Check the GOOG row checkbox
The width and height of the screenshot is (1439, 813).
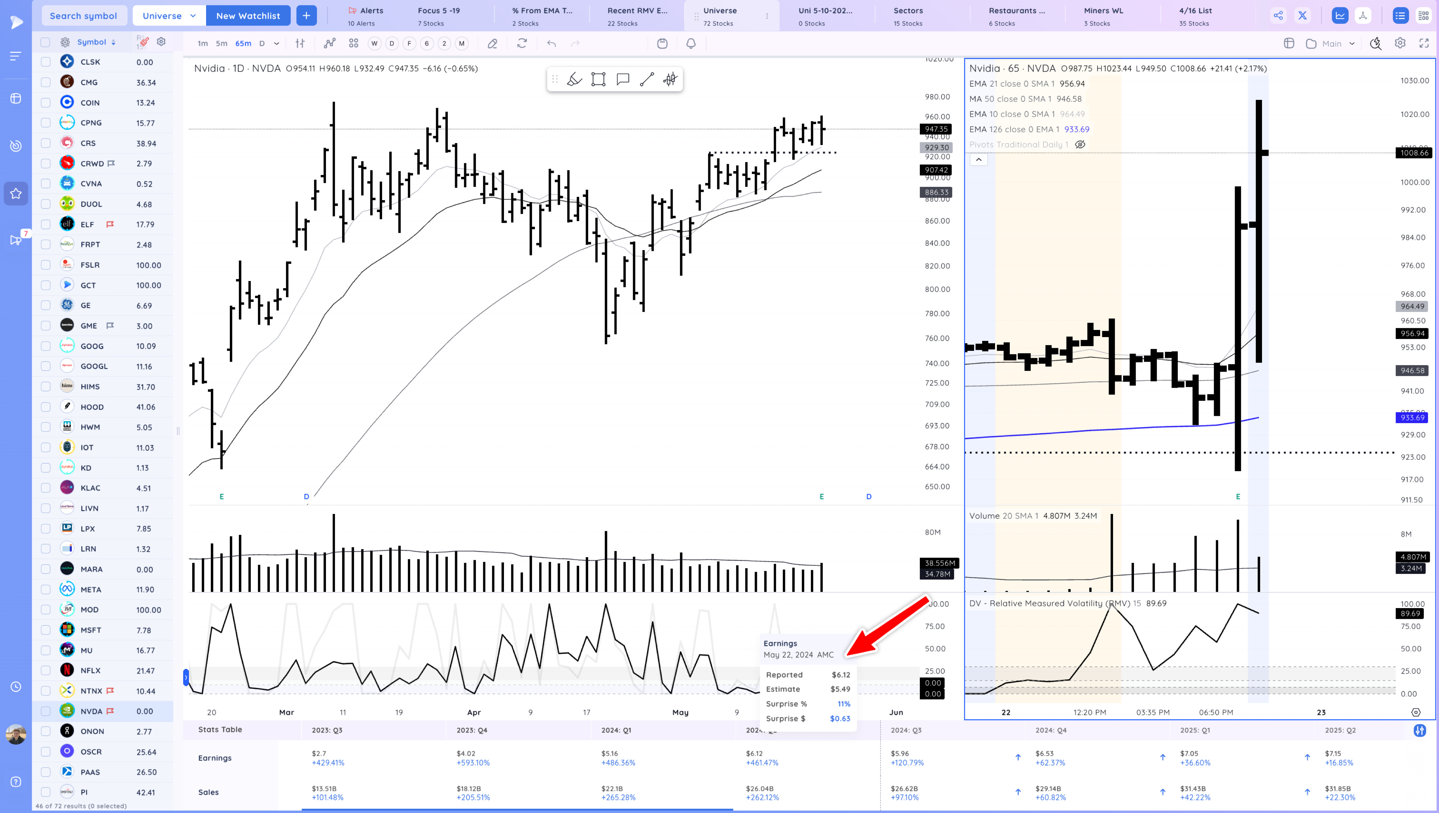[x=46, y=346]
